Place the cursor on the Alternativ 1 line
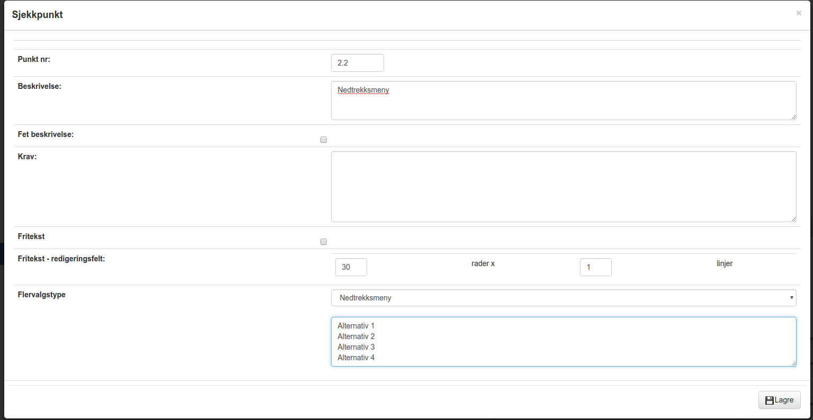 click(x=356, y=326)
